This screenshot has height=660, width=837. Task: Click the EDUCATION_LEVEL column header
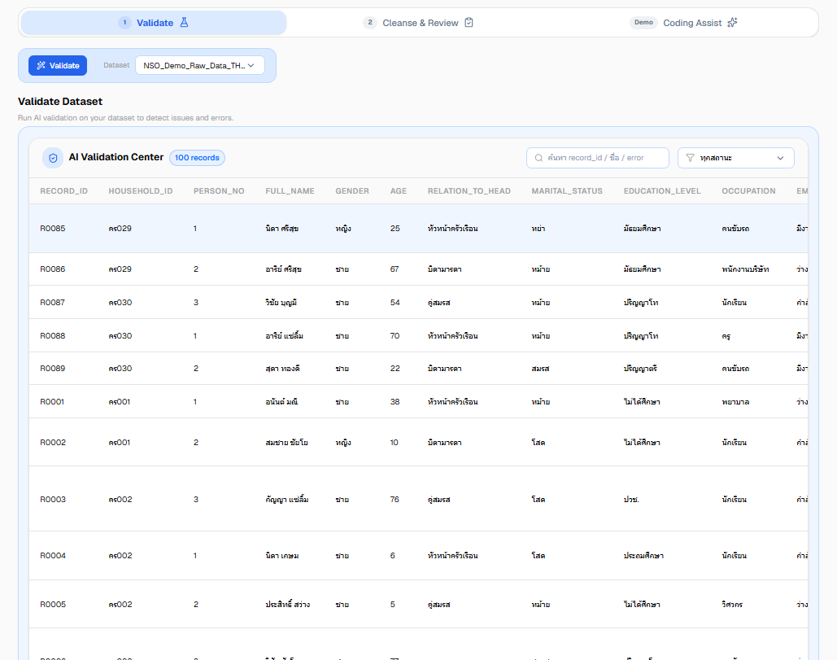point(662,191)
